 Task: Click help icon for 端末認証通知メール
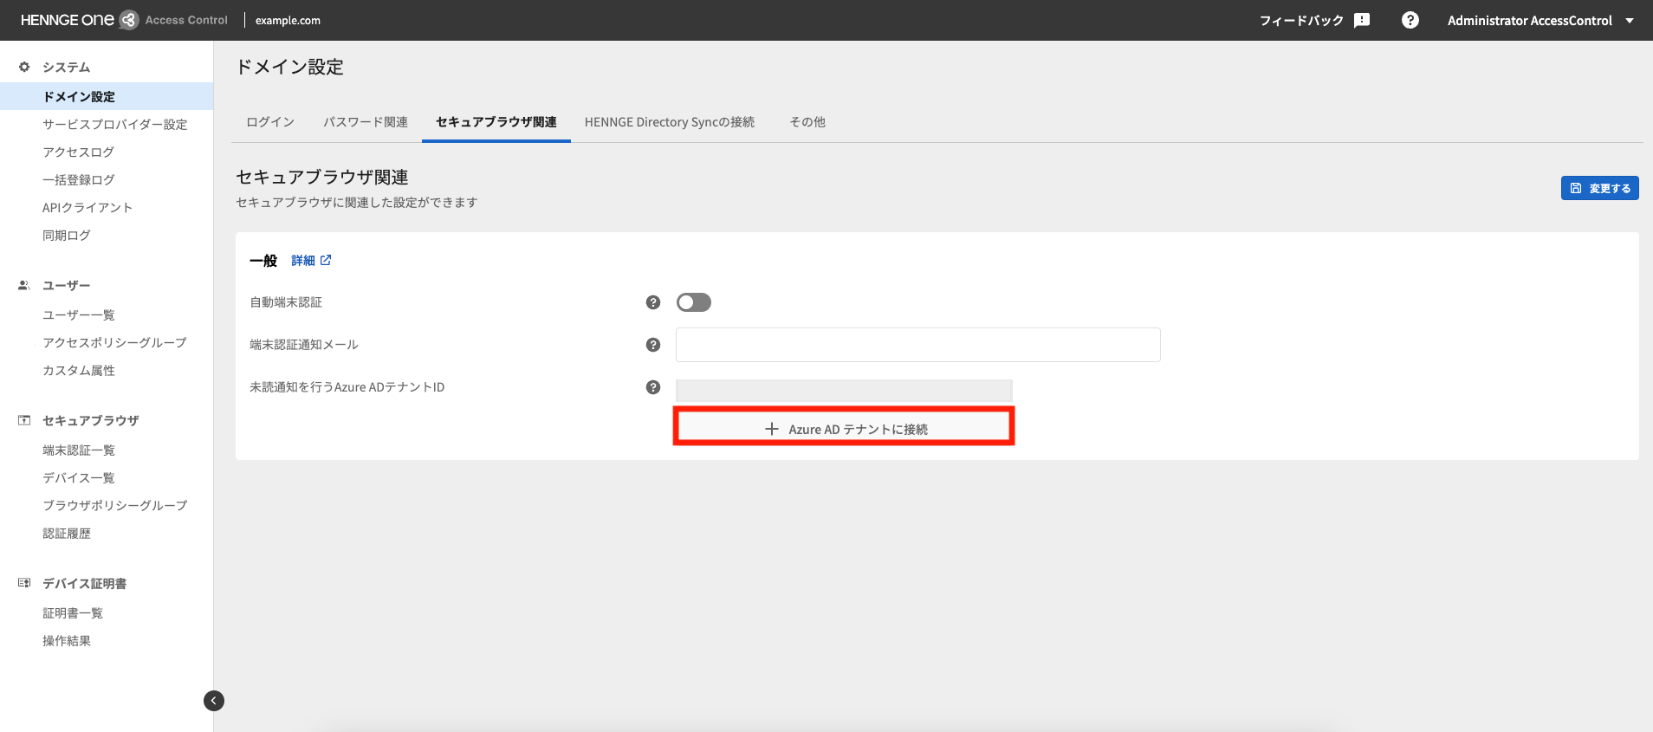click(653, 345)
